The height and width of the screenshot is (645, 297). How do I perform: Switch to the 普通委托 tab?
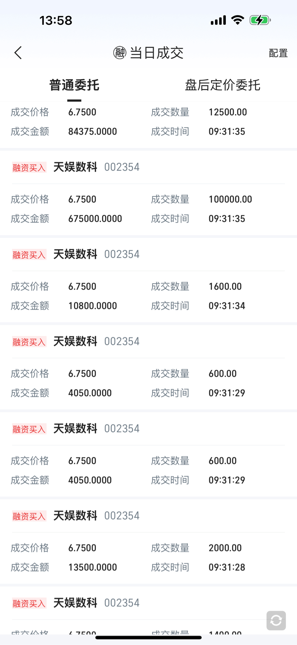[74, 85]
